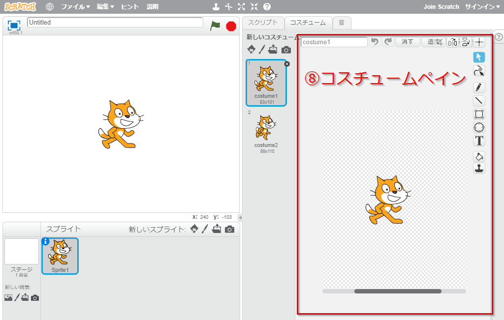The height and width of the screenshot is (320, 504).
Task: Select the color fill tool
Action: click(x=479, y=157)
